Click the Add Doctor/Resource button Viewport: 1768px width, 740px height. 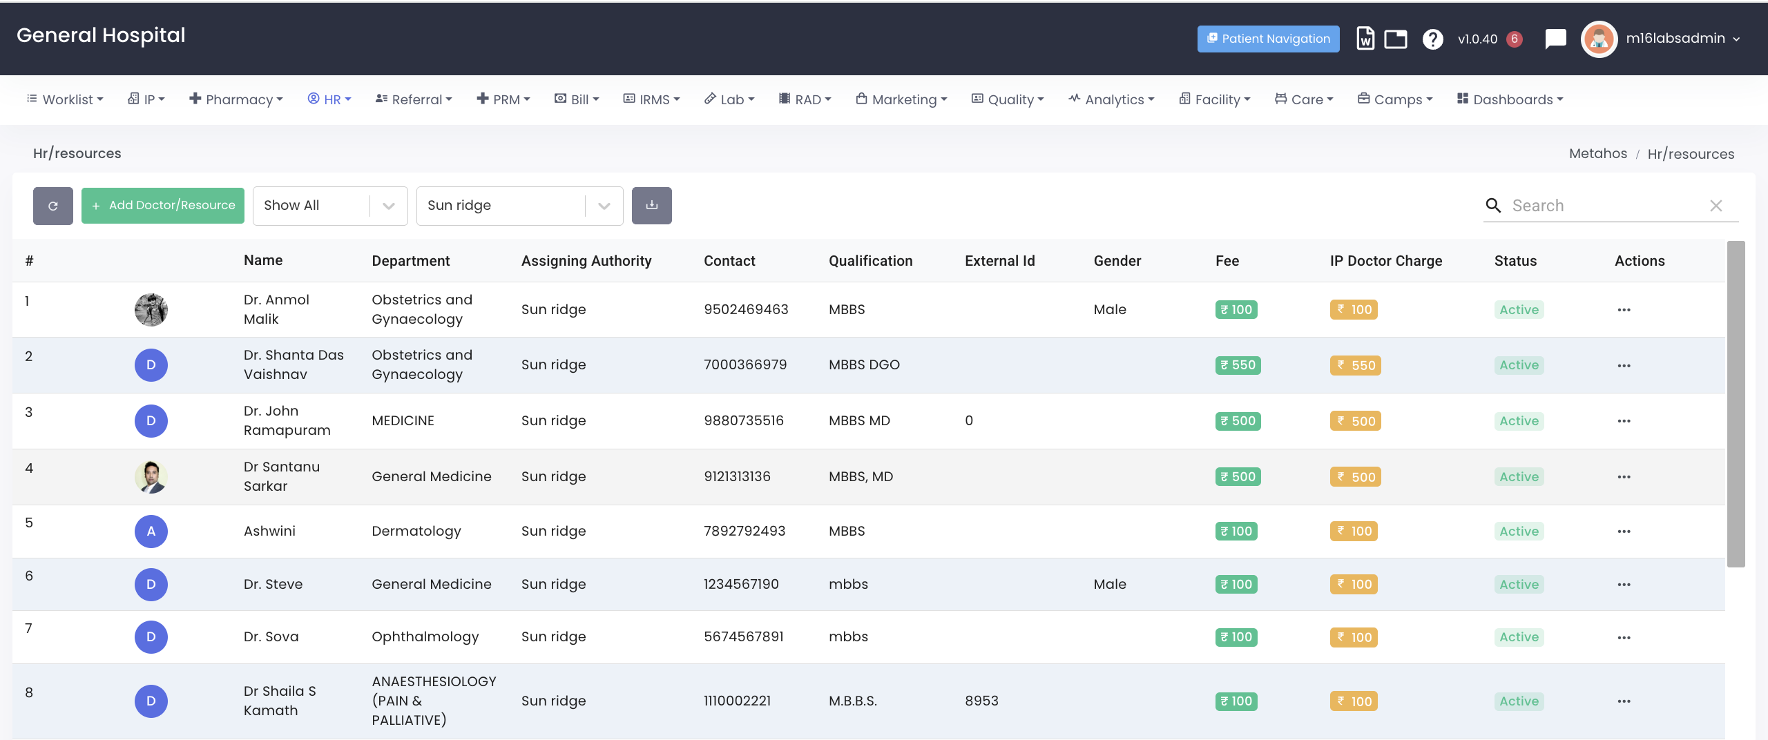click(163, 206)
